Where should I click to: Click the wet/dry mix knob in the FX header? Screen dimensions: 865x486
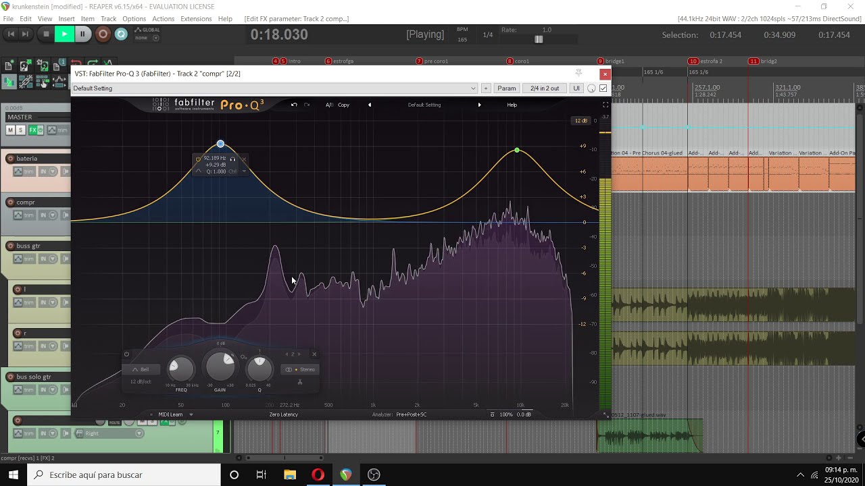point(591,88)
